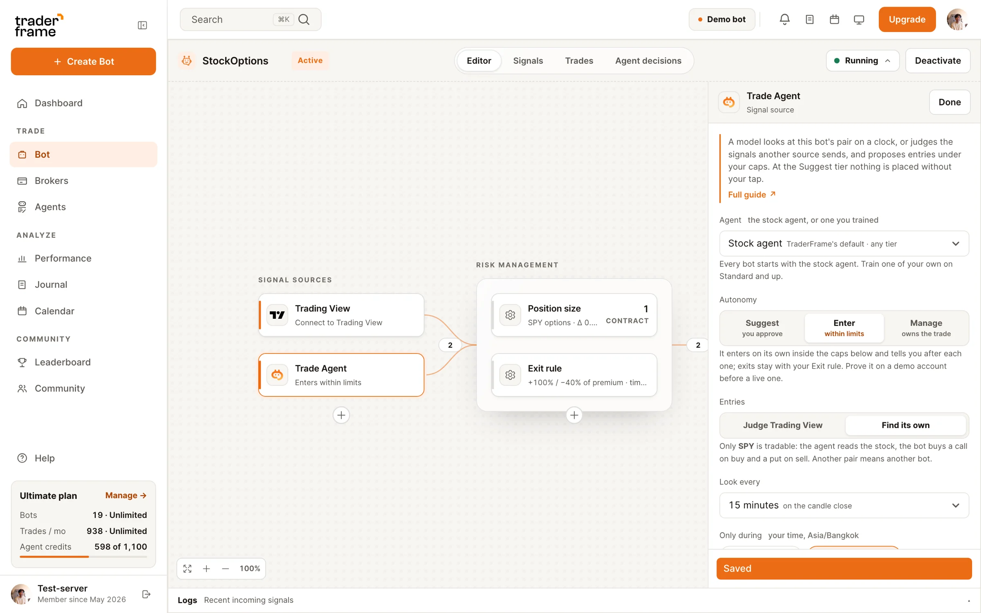The height and width of the screenshot is (613, 981).
Task: Click the Trade Agent node robot icon
Action: [x=277, y=375]
